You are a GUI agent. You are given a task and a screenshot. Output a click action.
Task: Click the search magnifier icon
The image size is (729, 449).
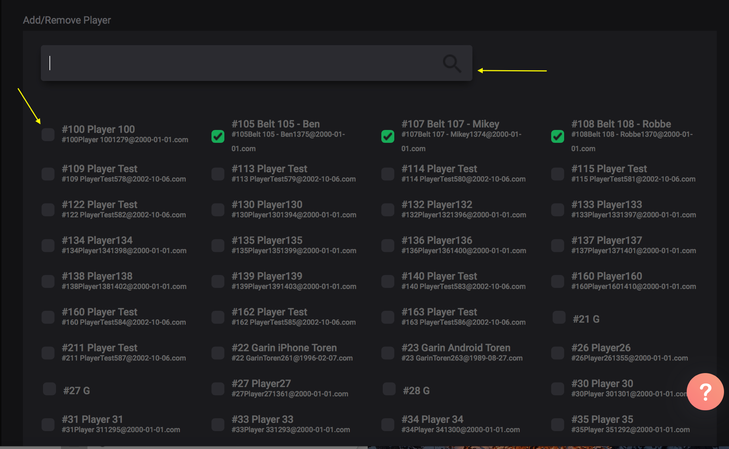tap(452, 64)
